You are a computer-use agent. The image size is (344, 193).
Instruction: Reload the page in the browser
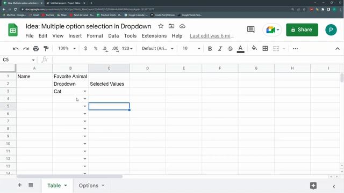tap(16, 10)
